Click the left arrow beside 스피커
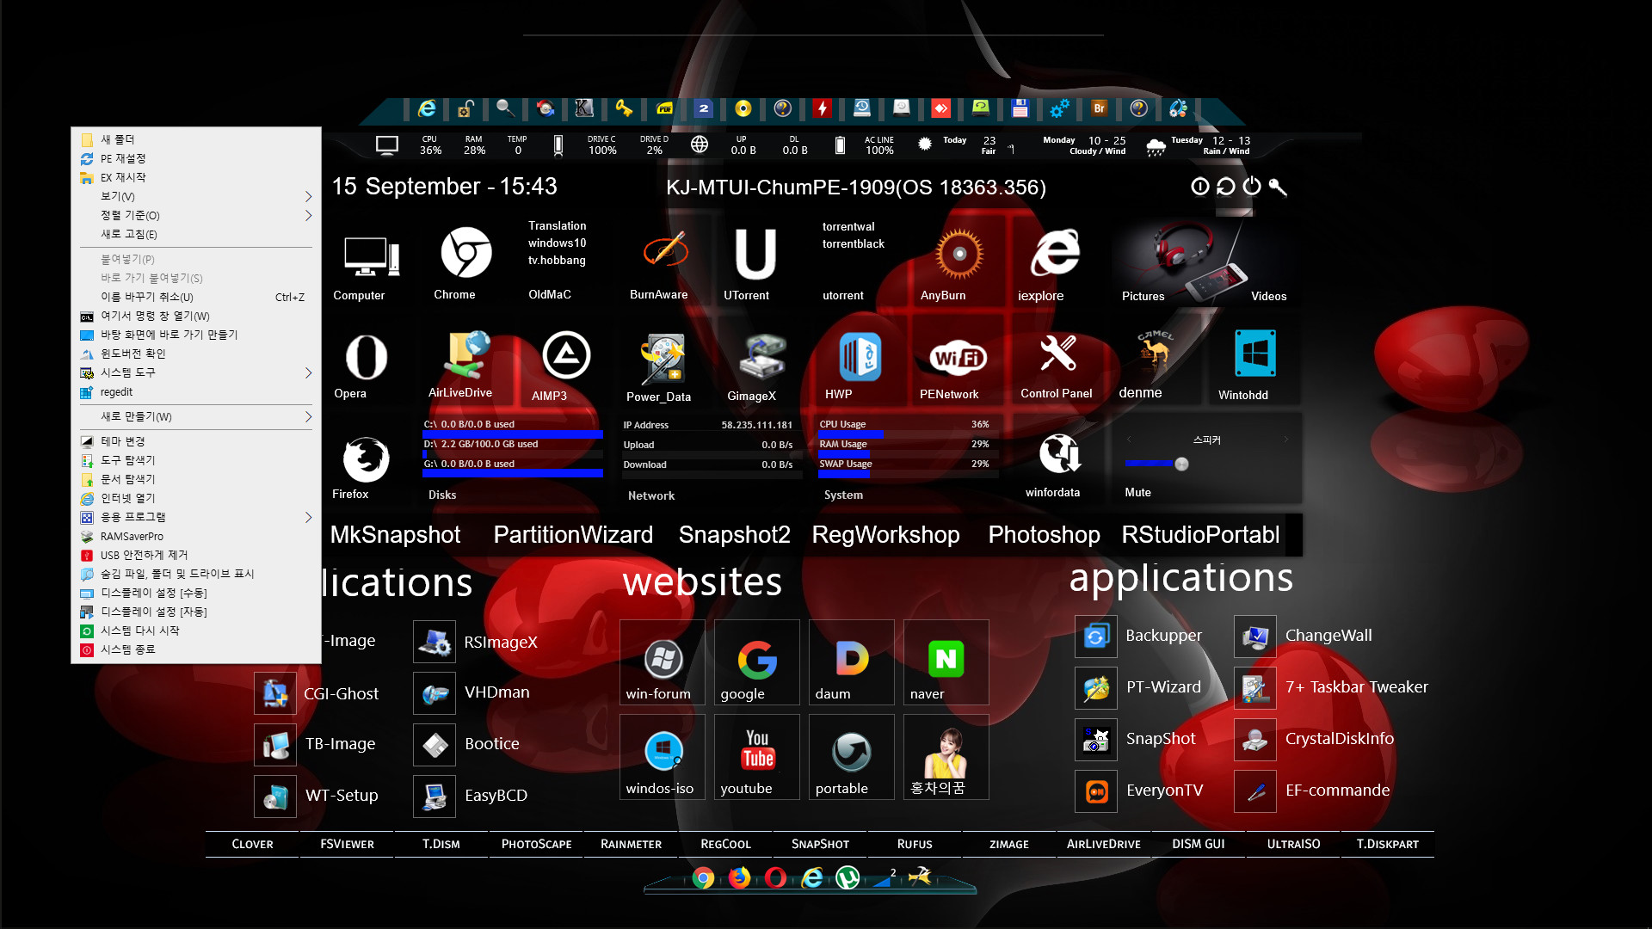 point(1129,440)
